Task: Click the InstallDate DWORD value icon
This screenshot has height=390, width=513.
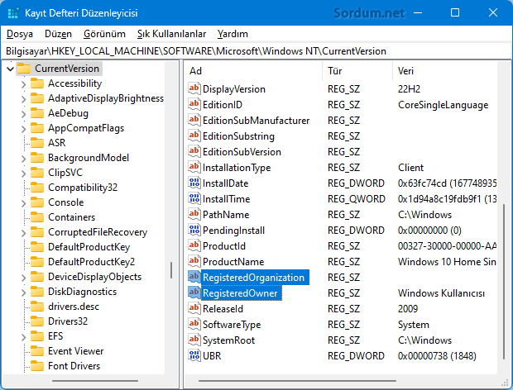Action: pyautogui.click(x=194, y=183)
